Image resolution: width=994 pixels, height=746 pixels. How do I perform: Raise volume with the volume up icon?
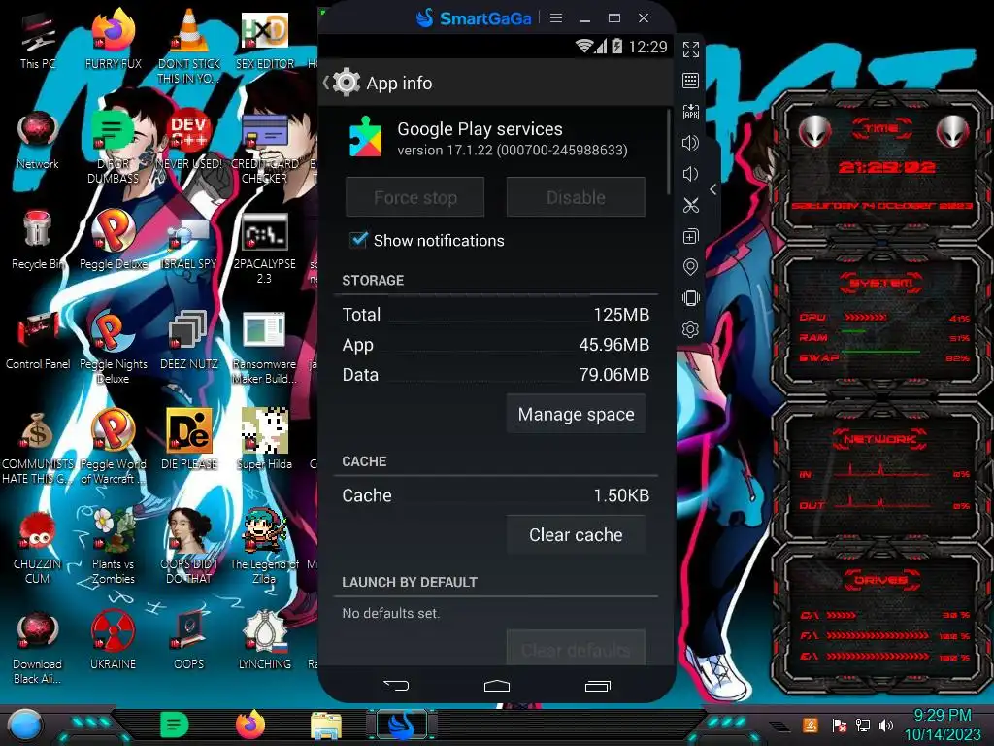pyautogui.click(x=691, y=143)
